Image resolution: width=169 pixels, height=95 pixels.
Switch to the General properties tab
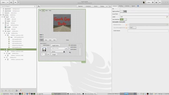[x=115, y=6]
